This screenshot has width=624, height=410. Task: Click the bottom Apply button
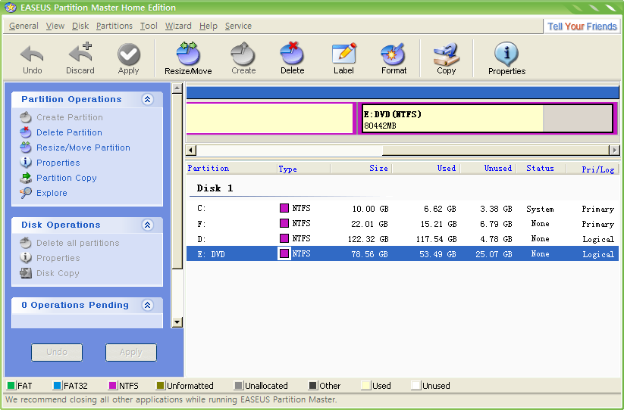(131, 352)
